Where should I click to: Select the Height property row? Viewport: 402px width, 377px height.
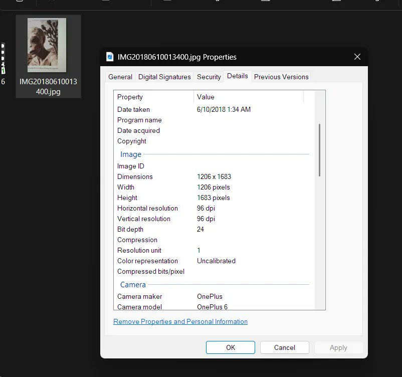[214, 198]
